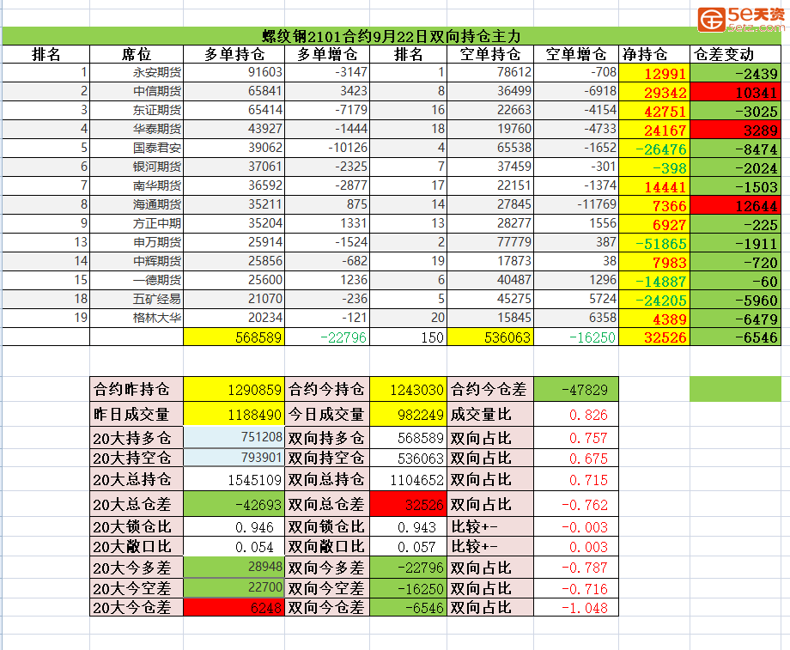The width and height of the screenshot is (790, 650).
Task: Click the value 982249
Action: (x=409, y=414)
